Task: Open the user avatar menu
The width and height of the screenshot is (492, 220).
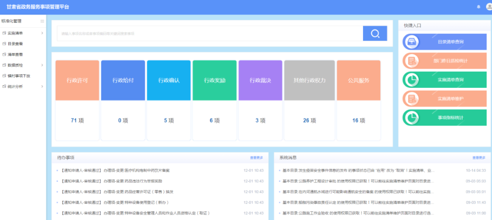Action: pyautogui.click(x=488, y=7)
